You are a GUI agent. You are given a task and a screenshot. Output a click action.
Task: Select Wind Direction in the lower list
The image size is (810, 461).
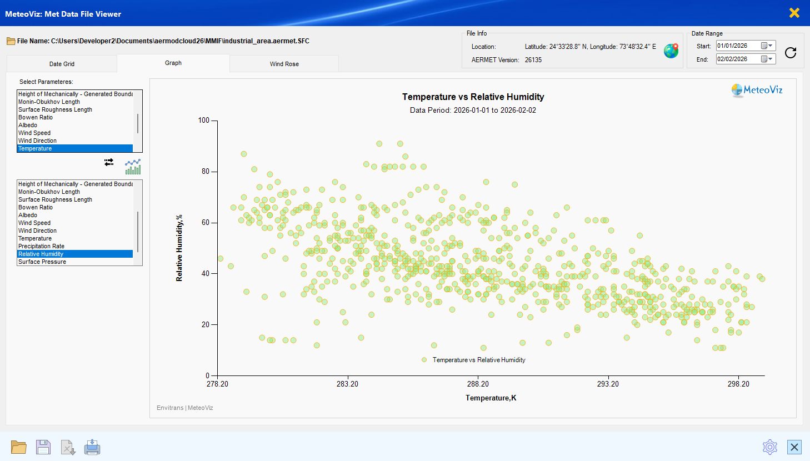point(75,231)
